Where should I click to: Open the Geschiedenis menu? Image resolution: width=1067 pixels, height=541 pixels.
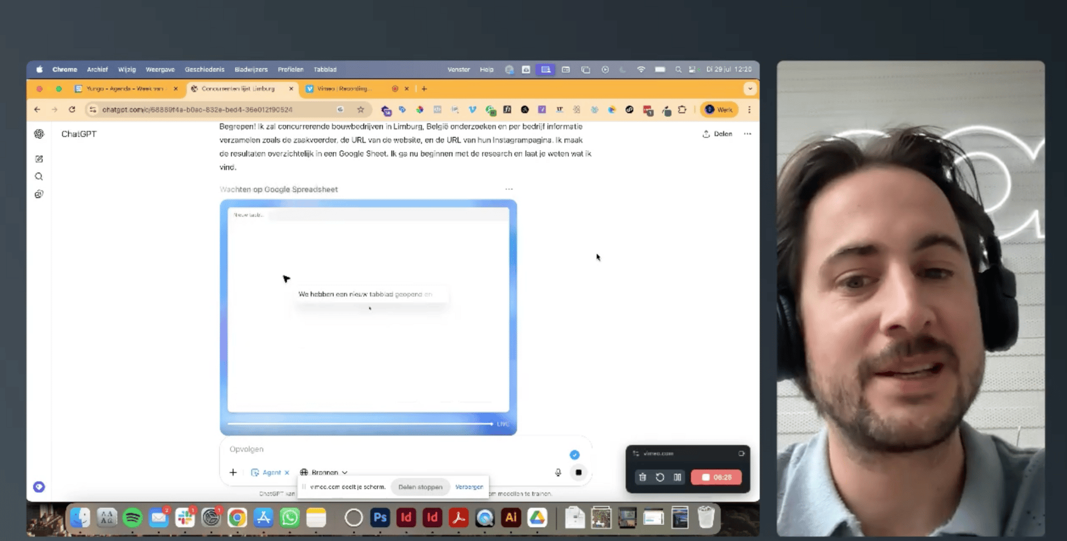(205, 70)
